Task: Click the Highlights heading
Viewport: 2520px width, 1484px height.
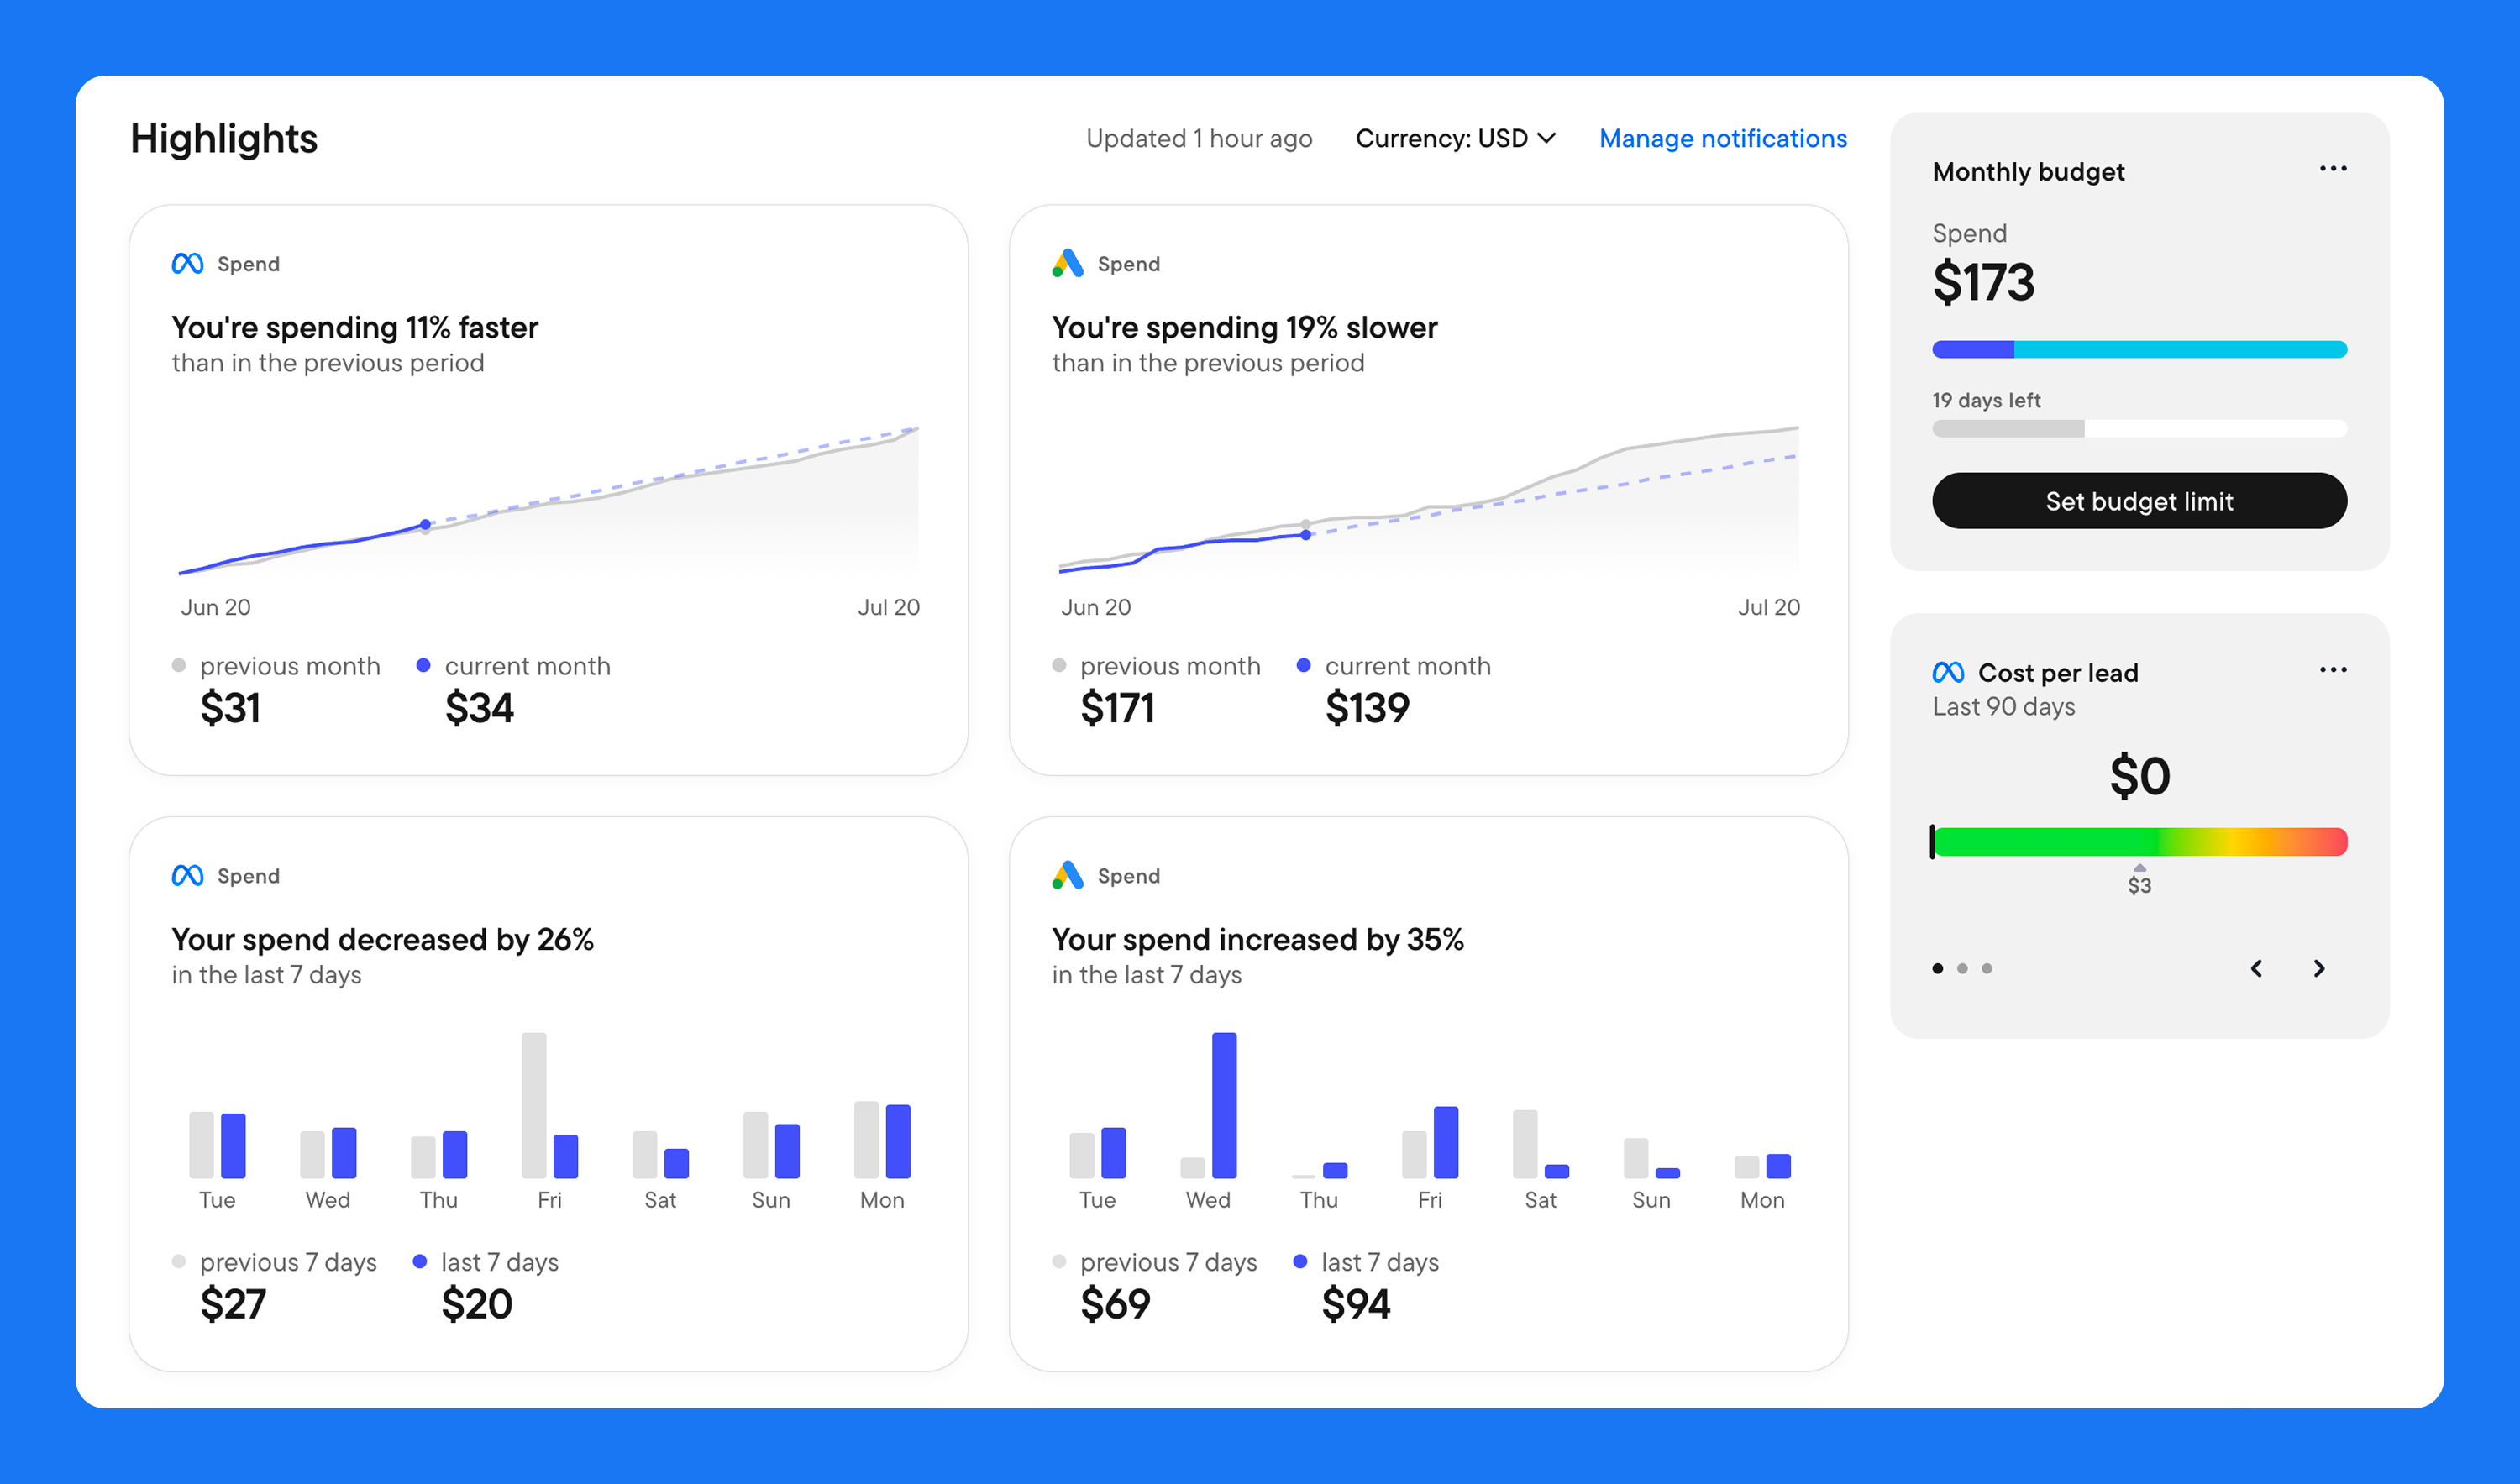Action: 224,138
